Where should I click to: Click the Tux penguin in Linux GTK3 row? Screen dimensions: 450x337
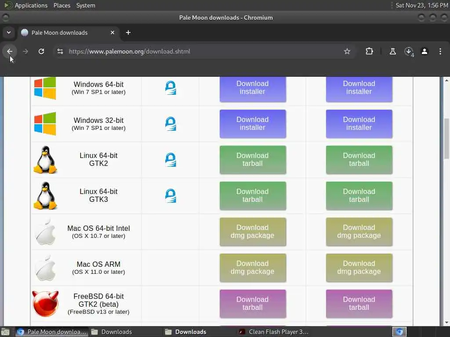point(45,196)
